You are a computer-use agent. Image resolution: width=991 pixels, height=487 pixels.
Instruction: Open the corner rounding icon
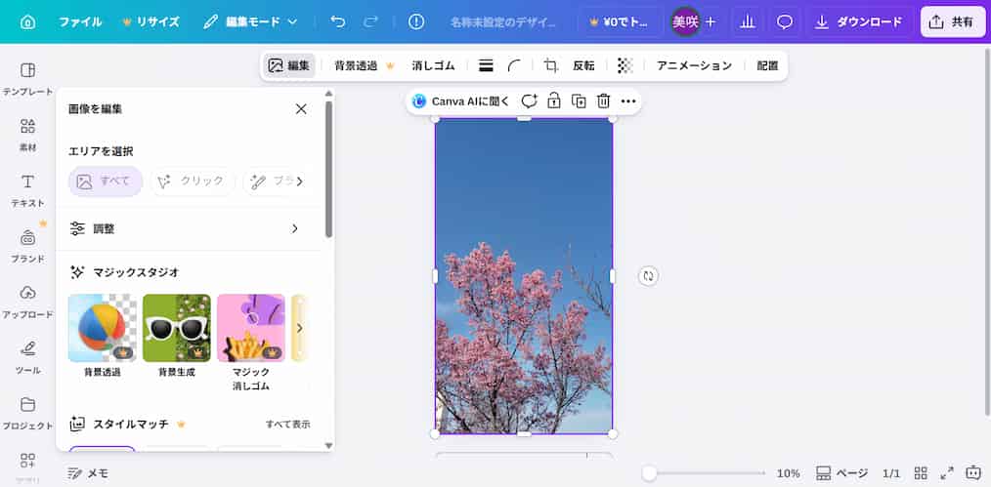pos(514,65)
